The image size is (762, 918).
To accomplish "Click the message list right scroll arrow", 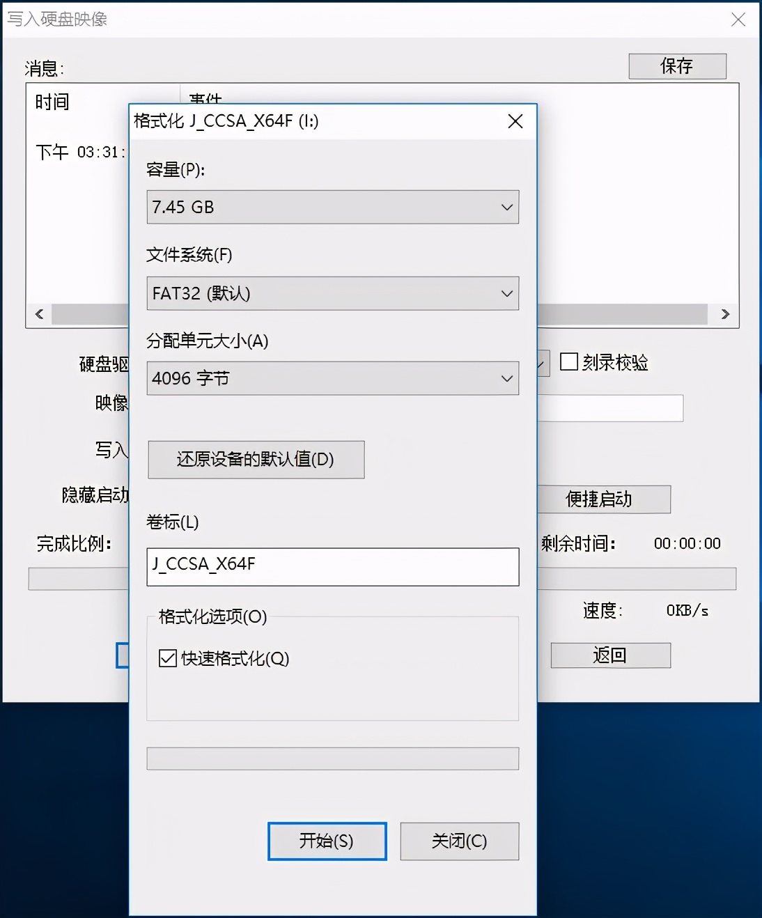I will [725, 314].
